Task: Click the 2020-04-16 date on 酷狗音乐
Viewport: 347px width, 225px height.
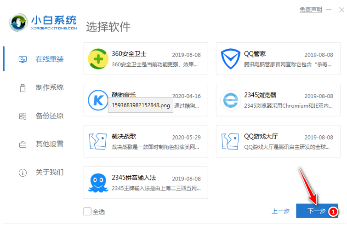Action: 186,96
